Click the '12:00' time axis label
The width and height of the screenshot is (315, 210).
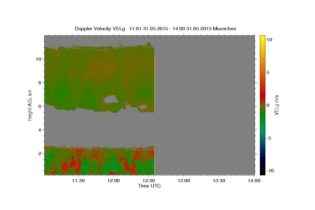tap(113, 181)
